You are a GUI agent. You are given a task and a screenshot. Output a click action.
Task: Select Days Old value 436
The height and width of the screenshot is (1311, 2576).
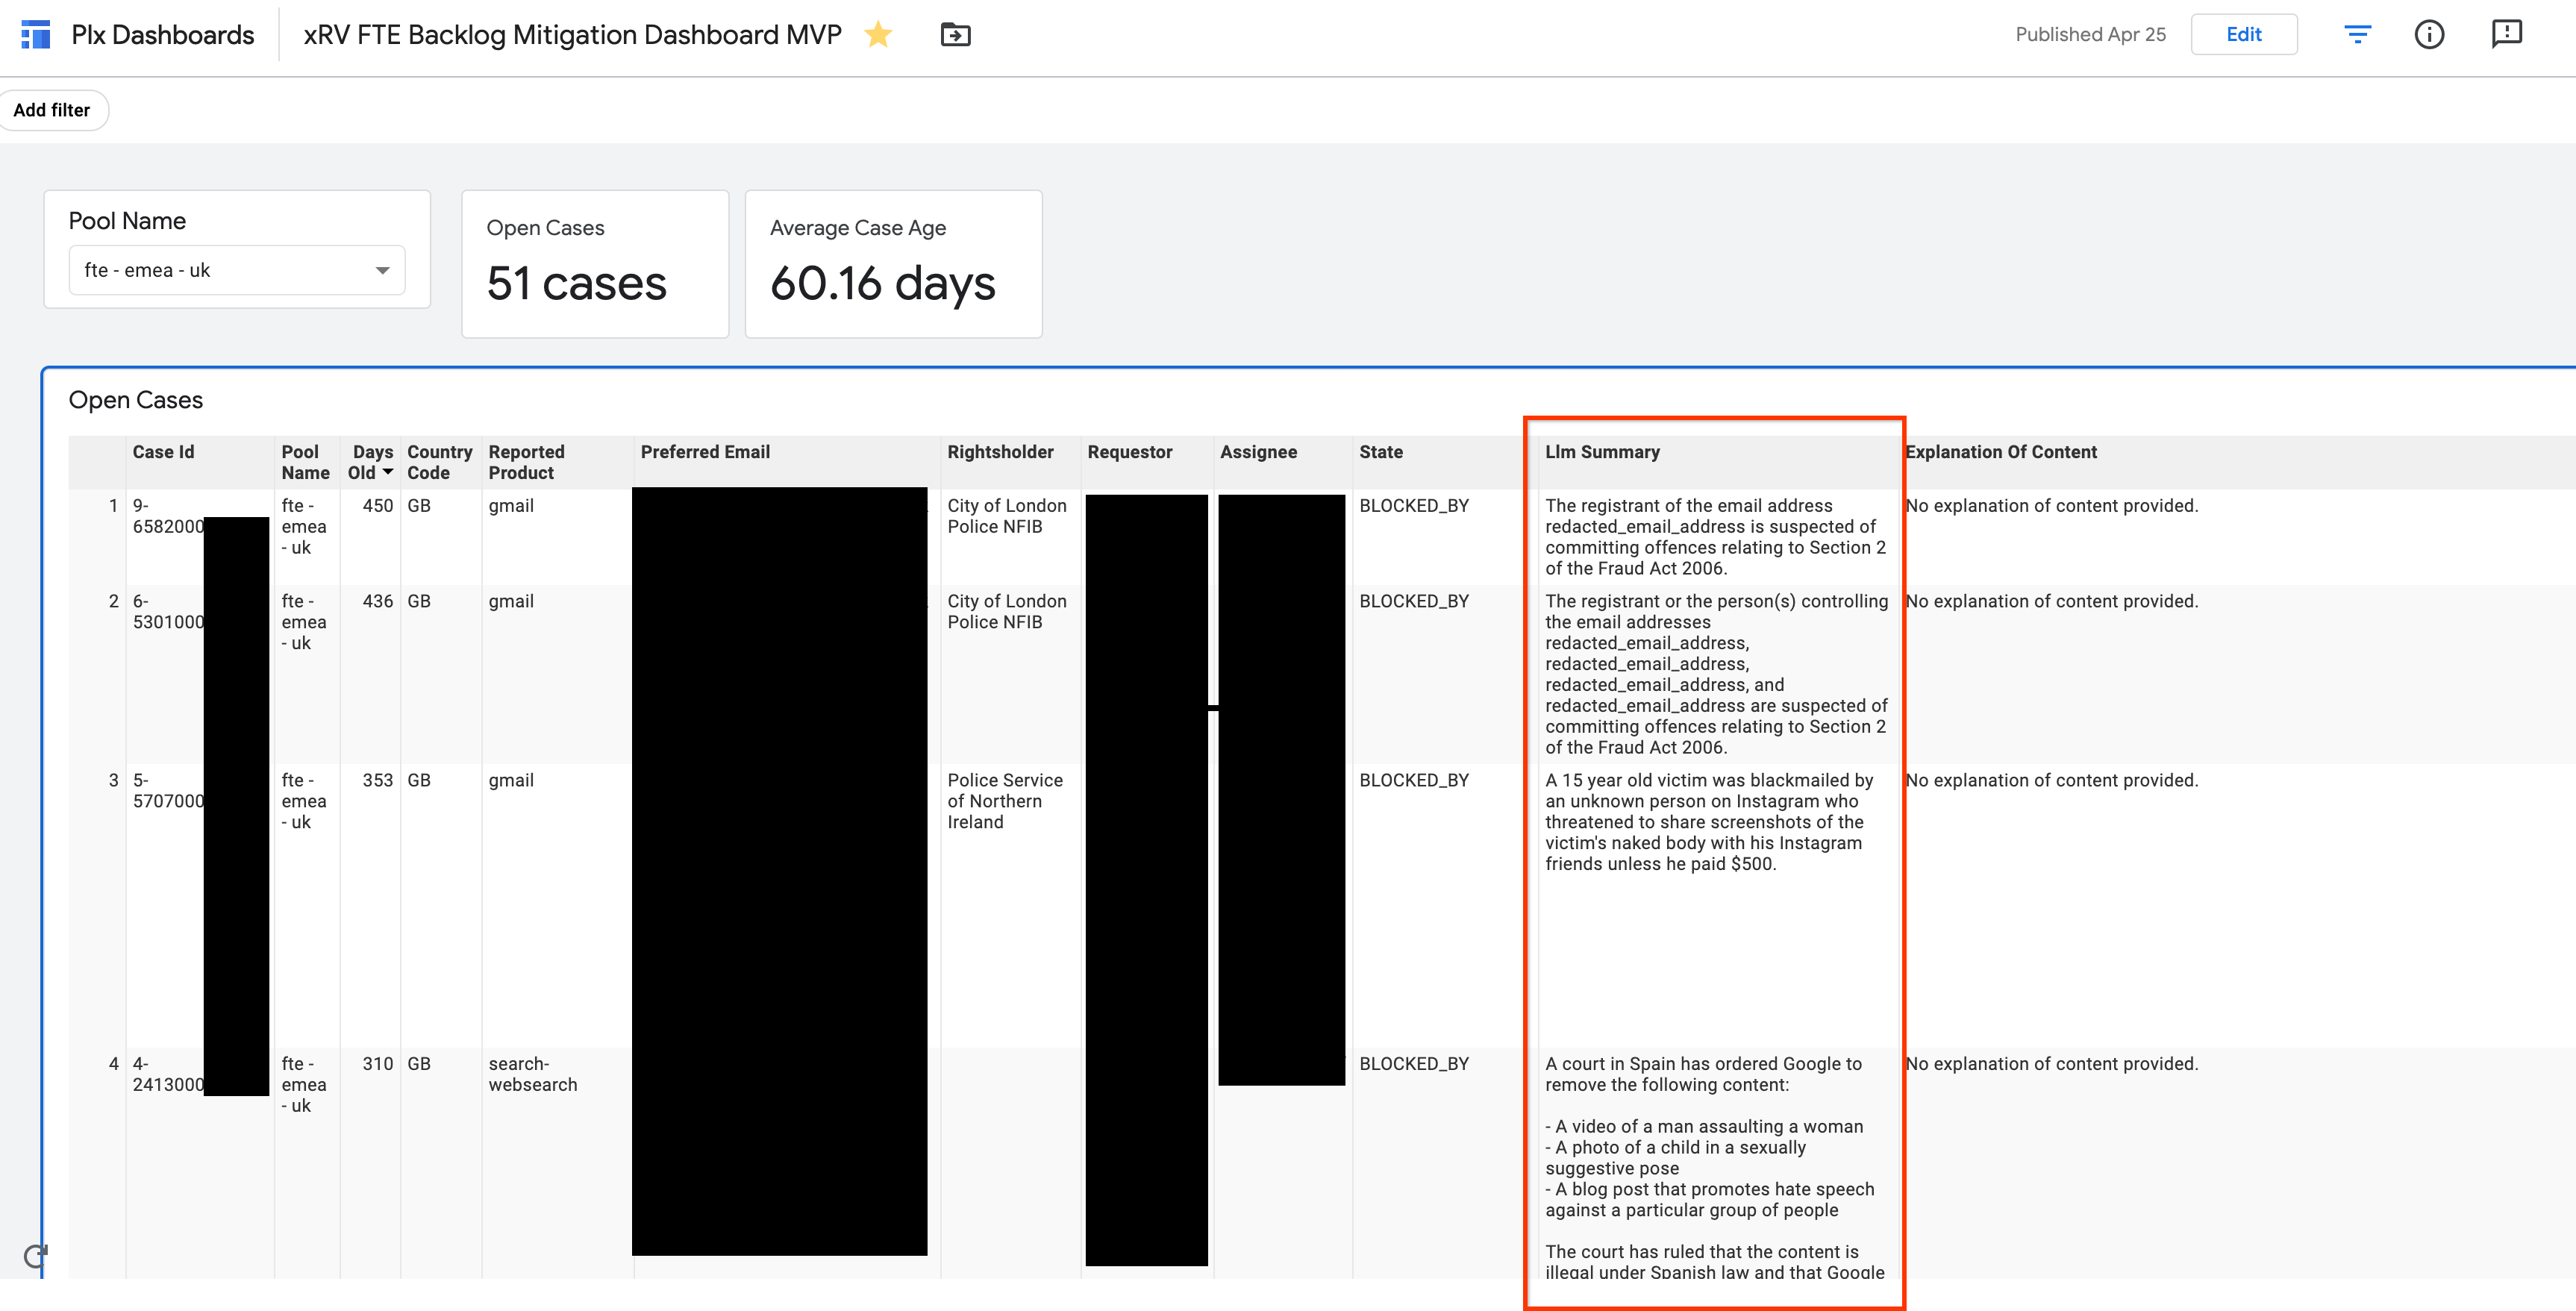coord(377,601)
